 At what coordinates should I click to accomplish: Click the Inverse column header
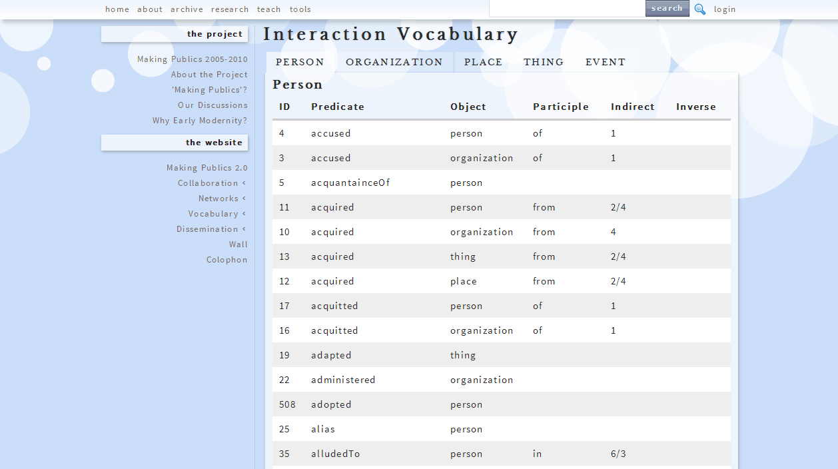[696, 107]
